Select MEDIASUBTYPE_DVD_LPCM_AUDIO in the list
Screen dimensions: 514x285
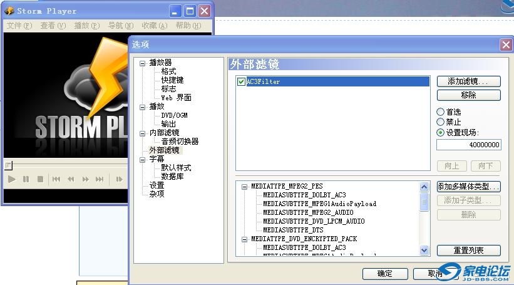314,222
